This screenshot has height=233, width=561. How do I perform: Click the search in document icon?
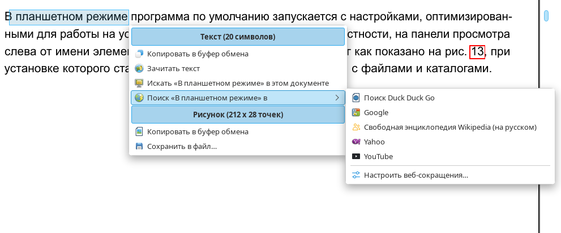(x=139, y=83)
